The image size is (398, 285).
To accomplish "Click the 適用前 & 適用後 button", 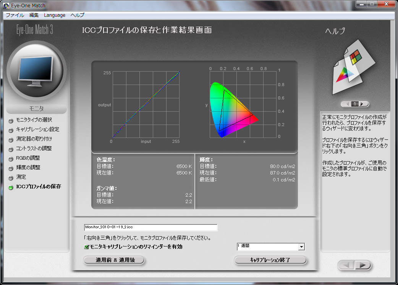I will click(x=114, y=260).
